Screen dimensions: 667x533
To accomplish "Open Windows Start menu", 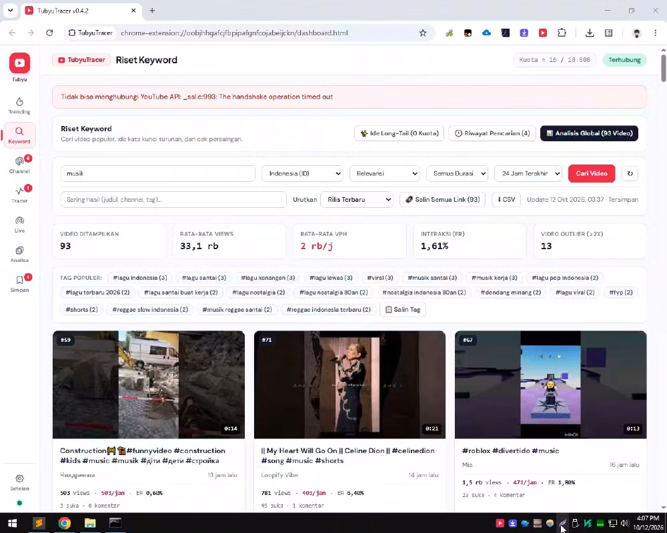I will [12, 523].
